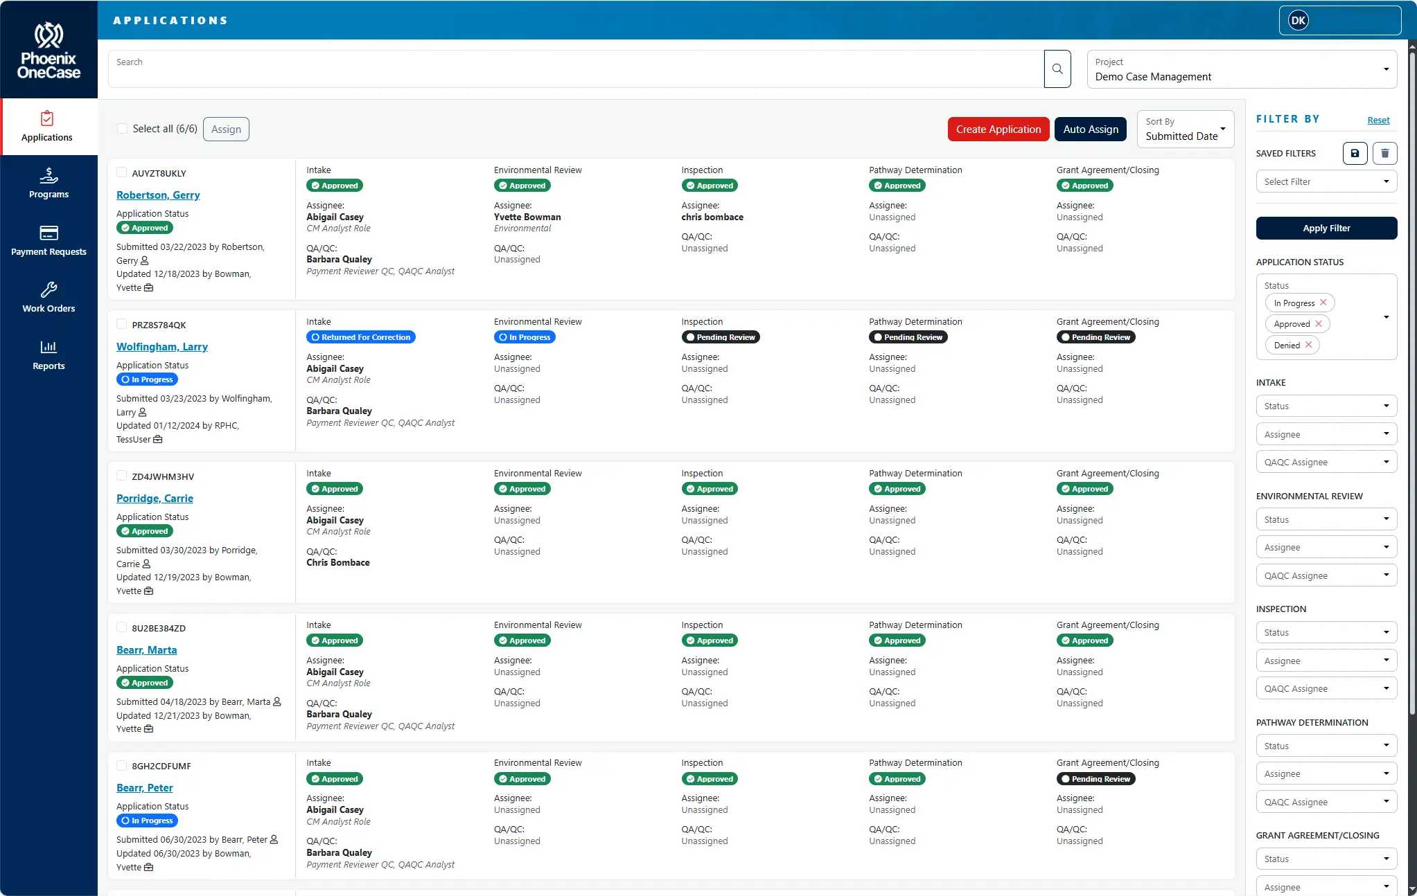Image resolution: width=1417 pixels, height=896 pixels.
Task: Go to Programs in the sidebar
Action: click(x=49, y=183)
